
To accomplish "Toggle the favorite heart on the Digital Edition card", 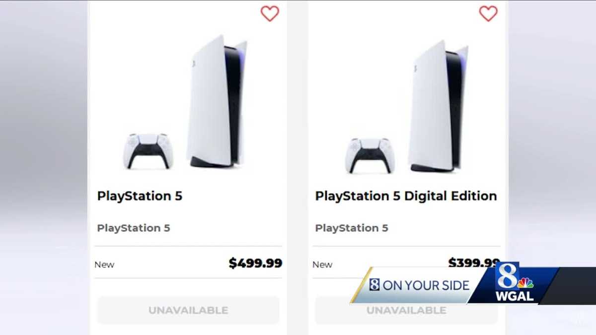I will tap(489, 13).
